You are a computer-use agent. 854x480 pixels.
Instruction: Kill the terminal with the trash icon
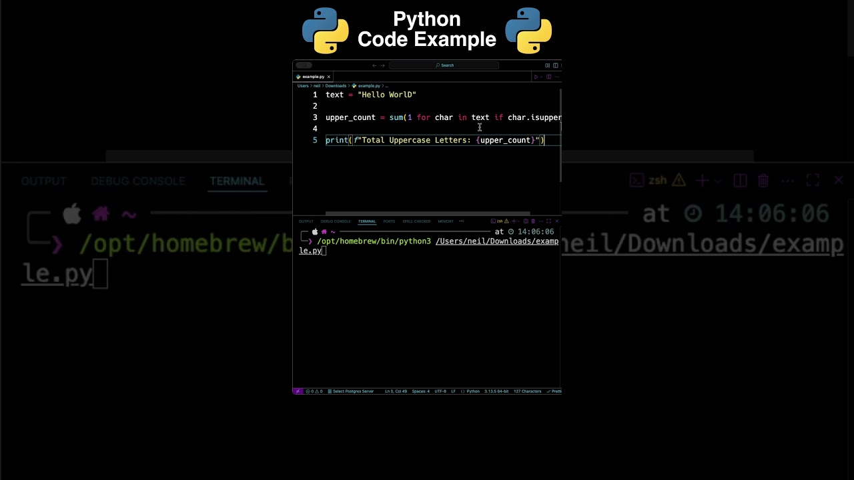pyautogui.click(x=533, y=221)
